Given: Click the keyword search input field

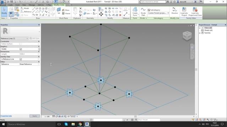Looking at the screenshot, I should (x=153, y=2).
